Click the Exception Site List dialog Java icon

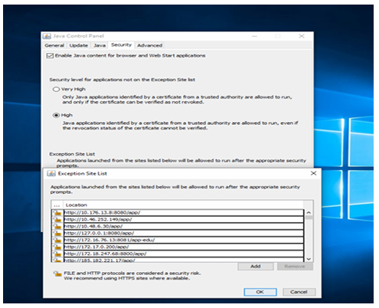(x=51, y=174)
